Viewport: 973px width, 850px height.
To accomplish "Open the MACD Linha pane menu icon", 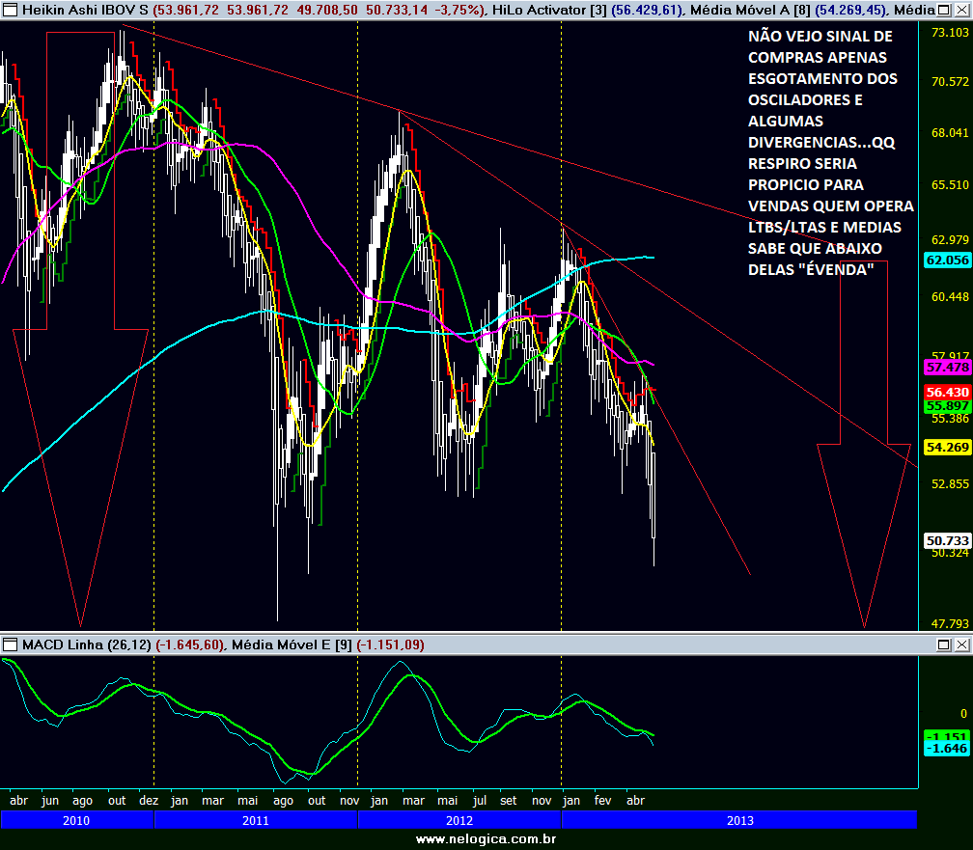I will pos(10,644).
